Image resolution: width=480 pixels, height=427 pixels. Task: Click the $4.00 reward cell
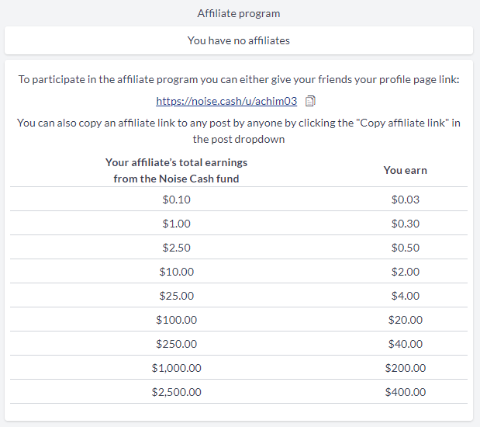tap(406, 296)
